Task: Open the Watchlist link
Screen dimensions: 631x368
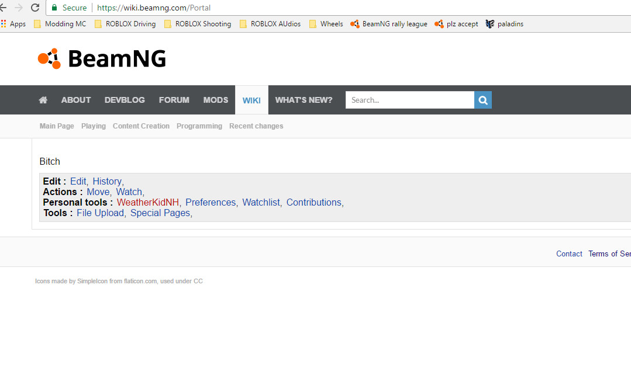Action: 261,203
